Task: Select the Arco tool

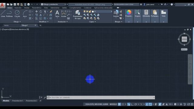Action: pos(25,14)
